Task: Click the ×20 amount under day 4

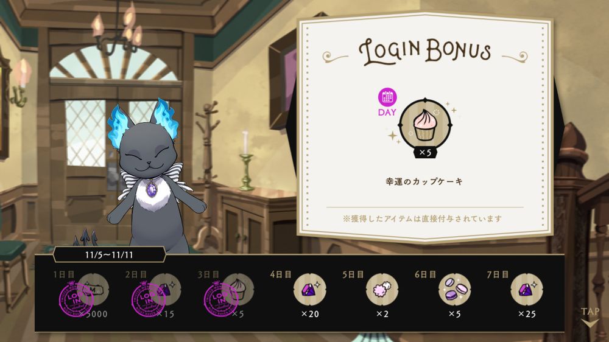Action: [310, 313]
